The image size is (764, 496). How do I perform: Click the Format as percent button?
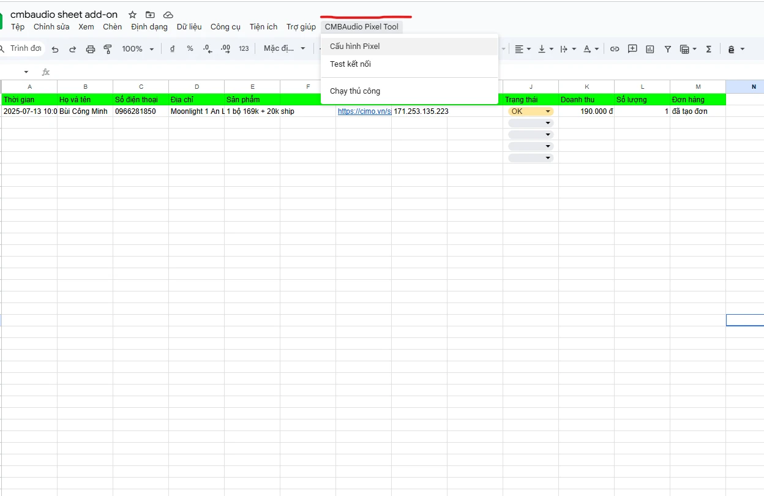click(190, 49)
